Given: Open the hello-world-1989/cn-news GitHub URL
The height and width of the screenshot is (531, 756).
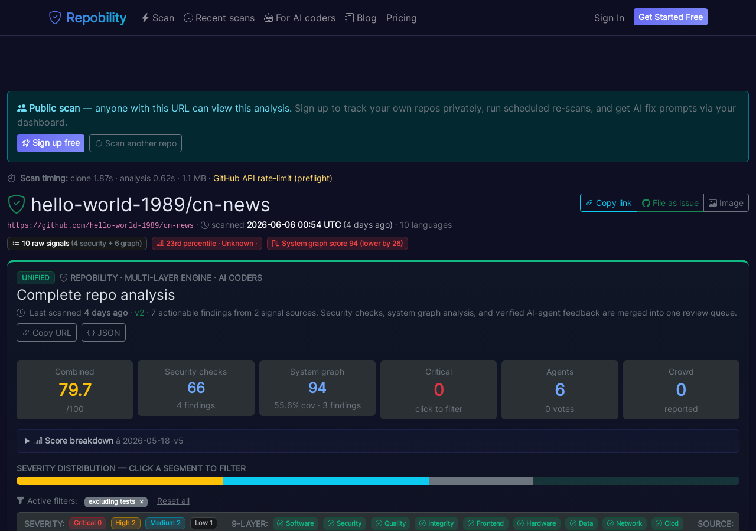Looking at the screenshot, I should (100, 225).
